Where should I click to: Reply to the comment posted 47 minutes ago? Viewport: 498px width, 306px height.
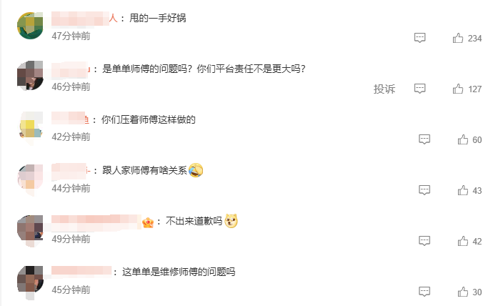pyautogui.click(x=419, y=38)
